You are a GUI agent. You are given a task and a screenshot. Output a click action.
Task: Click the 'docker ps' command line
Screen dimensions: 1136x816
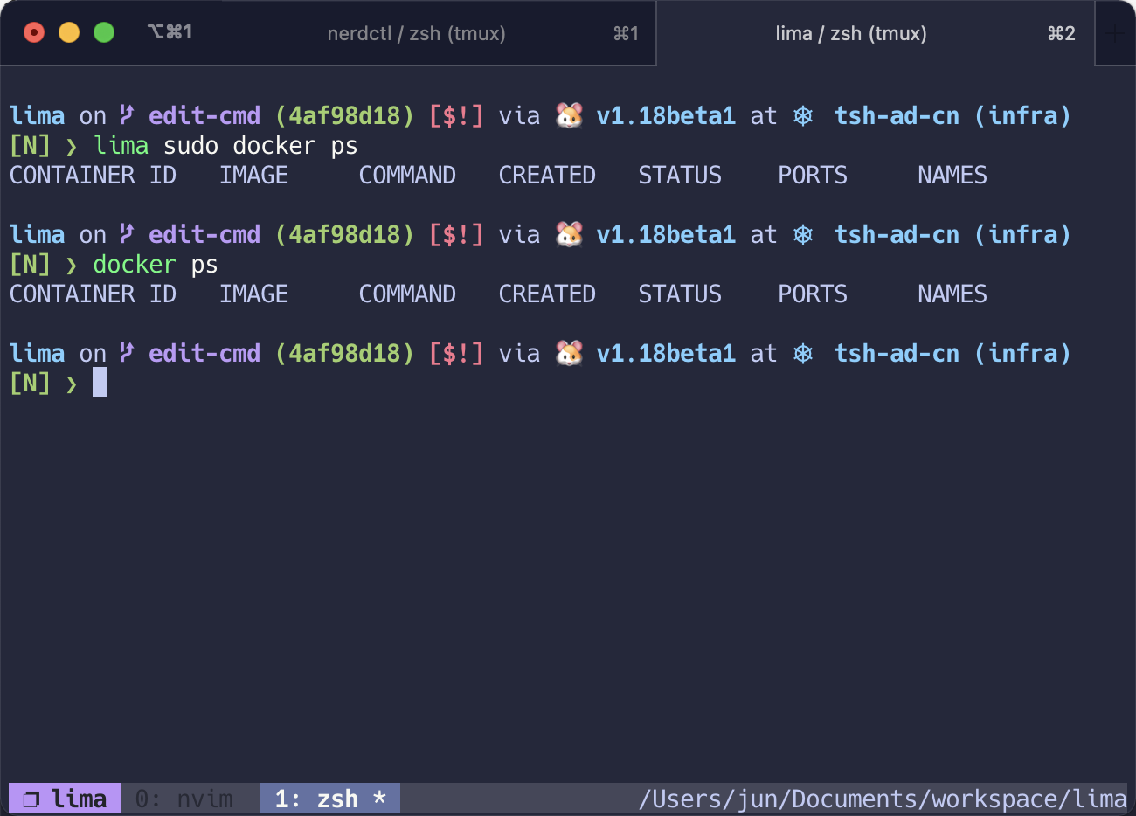(156, 264)
